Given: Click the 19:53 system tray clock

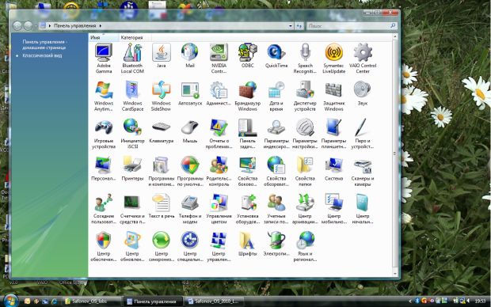Looking at the screenshot, I should 480,301.
